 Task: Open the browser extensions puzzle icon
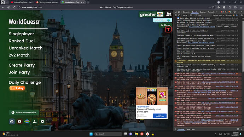click(230, 7)
